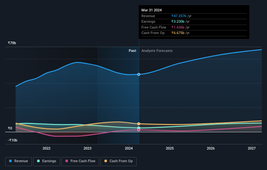Click the ₹70b y-axis label
This screenshot has width=267, height=170.
[12, 43]
